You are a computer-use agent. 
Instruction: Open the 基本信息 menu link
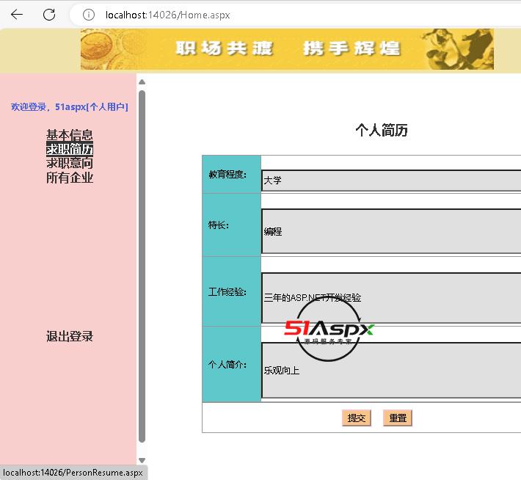[70, 135]
